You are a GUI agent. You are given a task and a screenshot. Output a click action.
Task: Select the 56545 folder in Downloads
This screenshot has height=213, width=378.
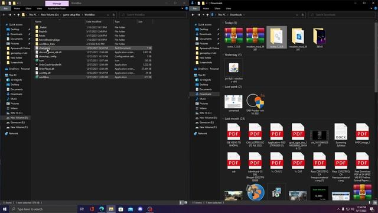click(320, 37)
